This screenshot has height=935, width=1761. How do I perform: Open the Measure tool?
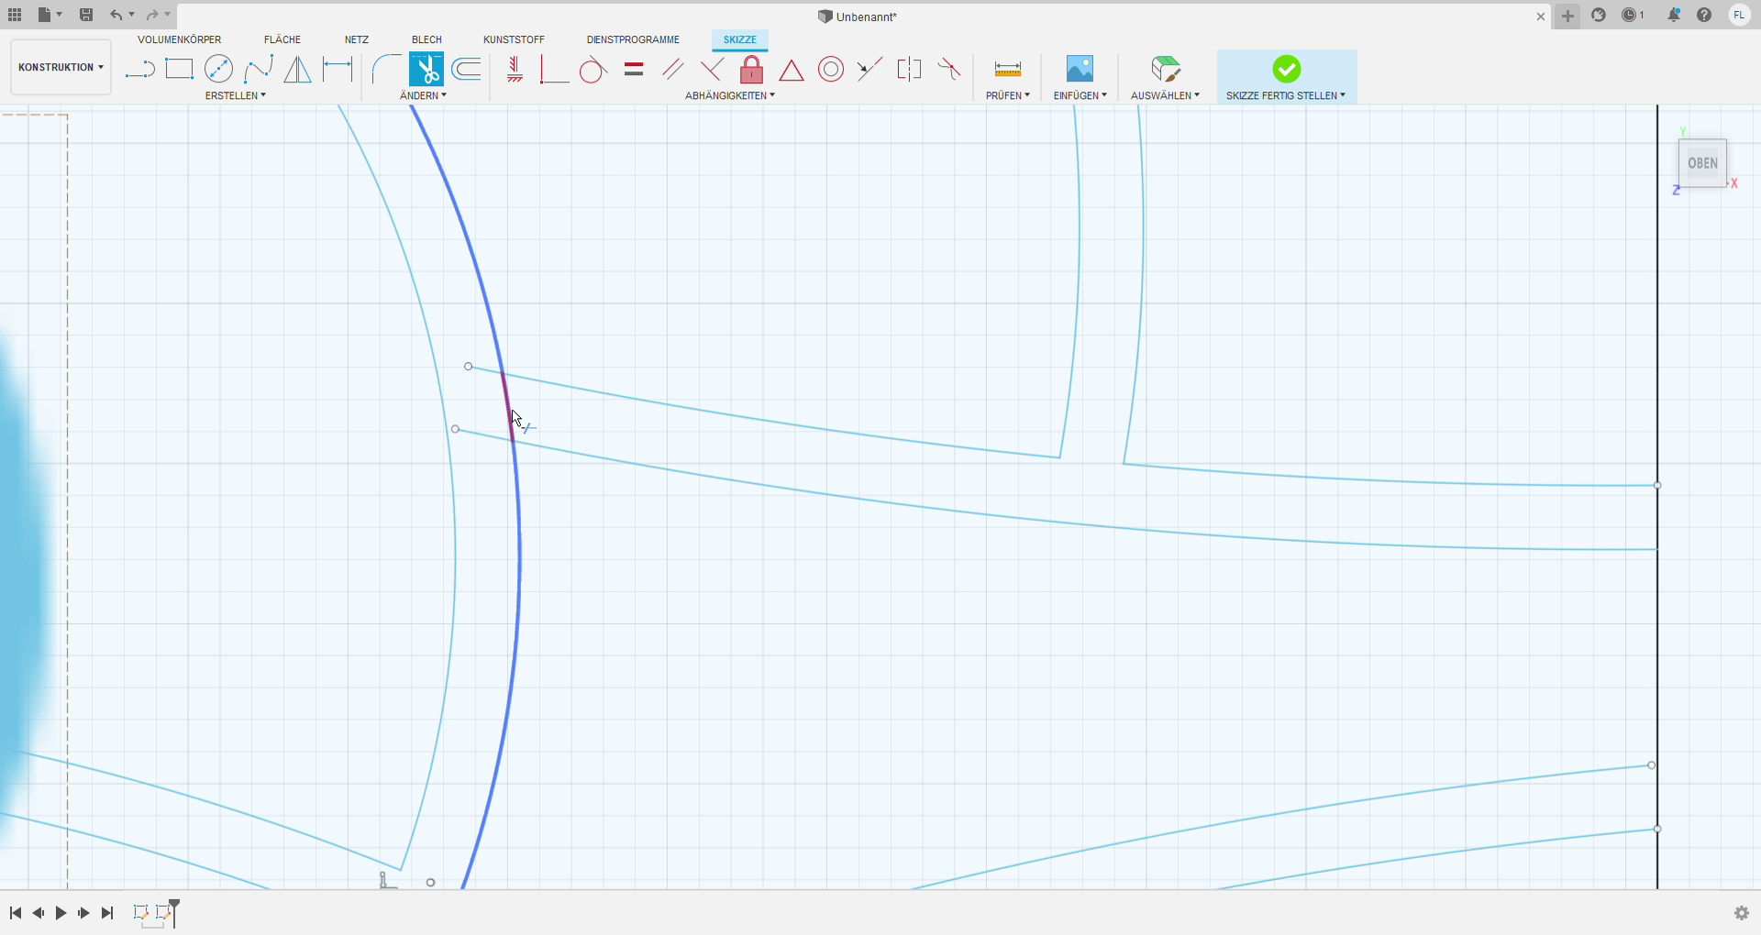(1007, 69)
